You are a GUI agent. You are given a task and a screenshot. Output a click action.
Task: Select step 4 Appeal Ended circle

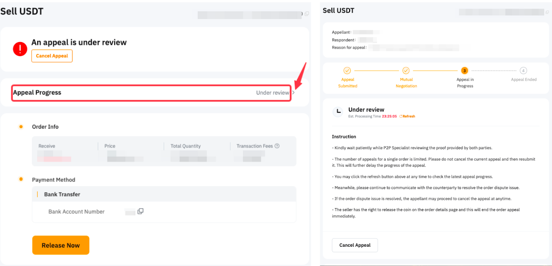point(523,71)
